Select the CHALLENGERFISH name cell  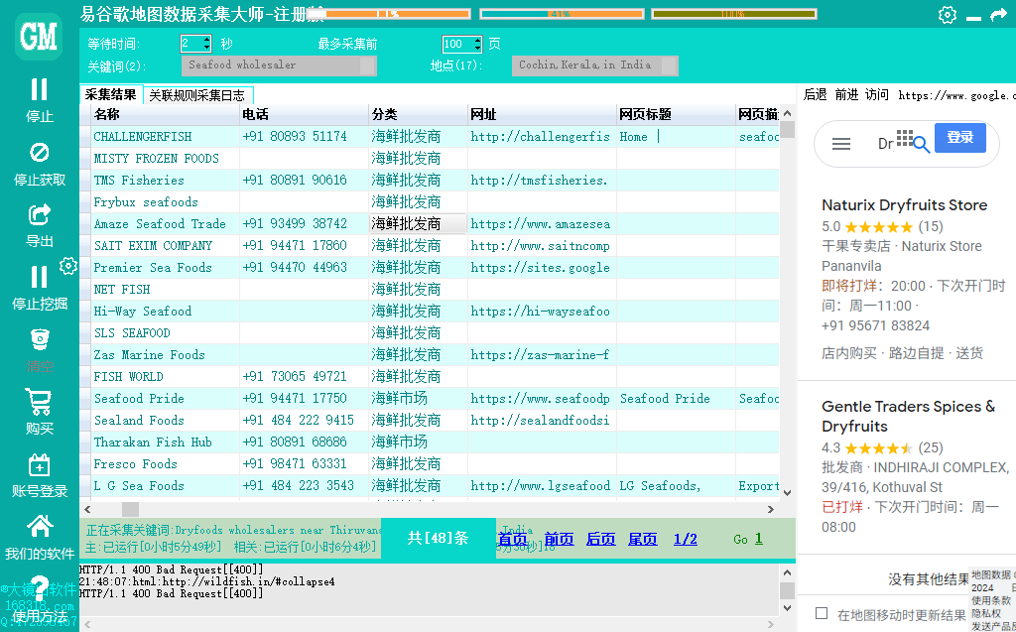click(165, 136)
